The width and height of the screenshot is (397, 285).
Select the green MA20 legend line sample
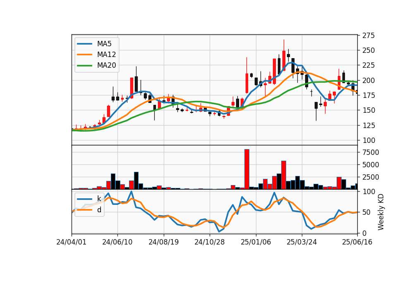coord(85,65)
